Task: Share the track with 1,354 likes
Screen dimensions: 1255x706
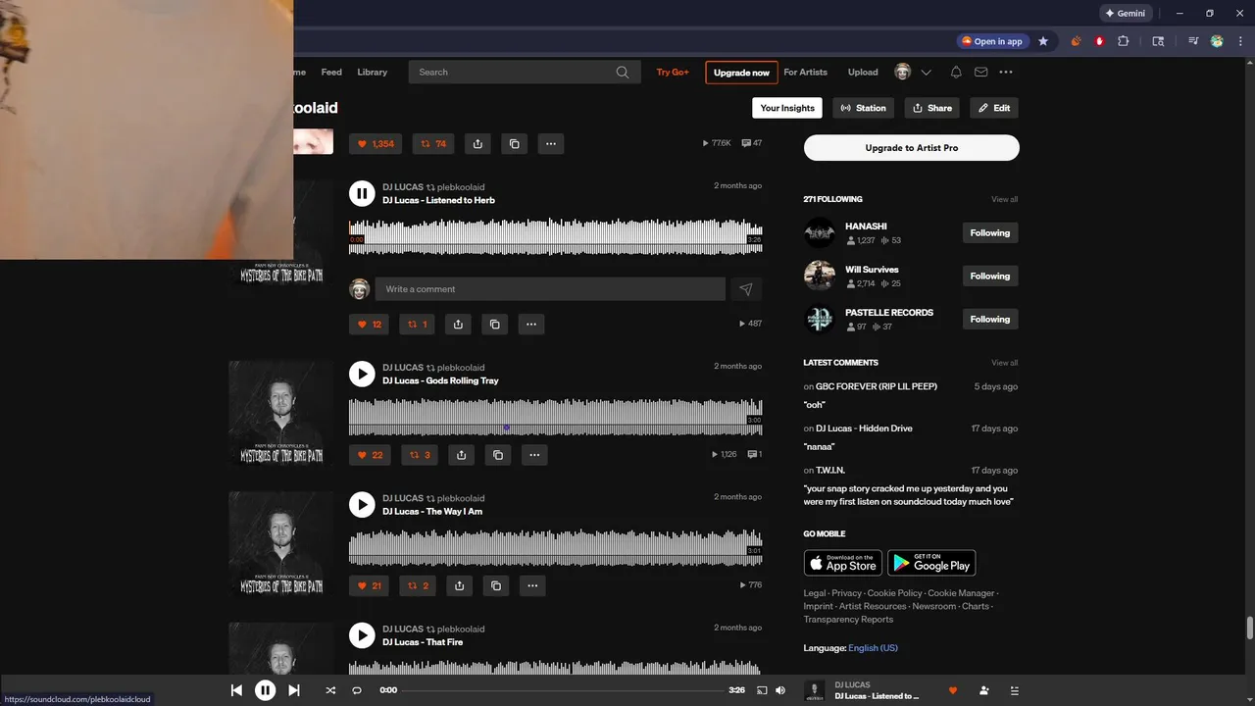Action: click(x=477, y=144)
